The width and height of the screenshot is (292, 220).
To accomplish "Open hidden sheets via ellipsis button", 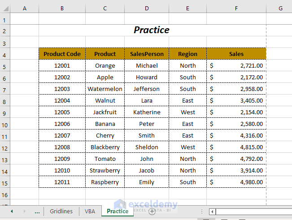I will point(37,211).
